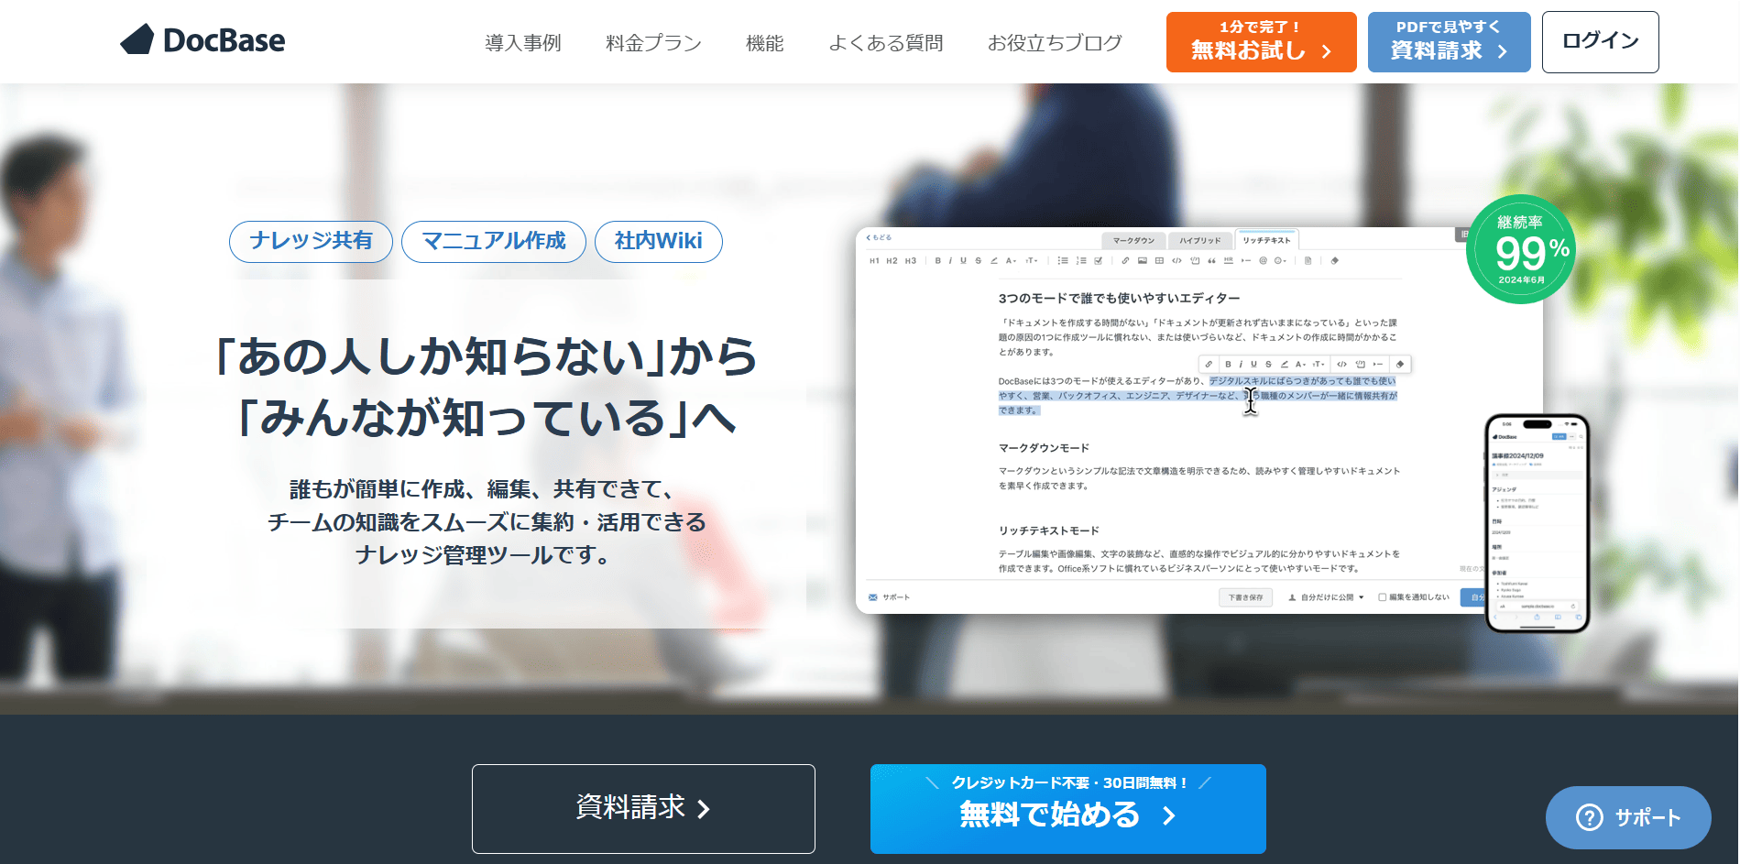The height and width of the screenshot is (864, 1740).
Task: Click the outlined 資料請求 button at bottom
Action: click(643, 809)
